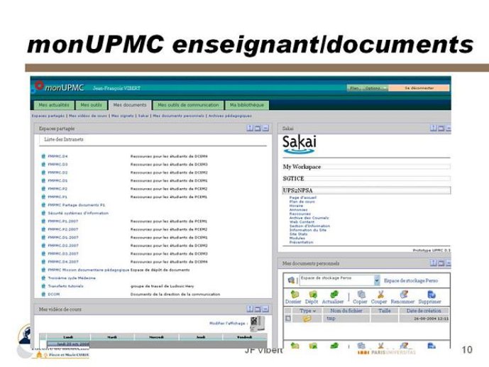The image size is (489, 367).
Task: Open the FMPMC.P1.2007 intranet link
Action: (x=63, y=221)
